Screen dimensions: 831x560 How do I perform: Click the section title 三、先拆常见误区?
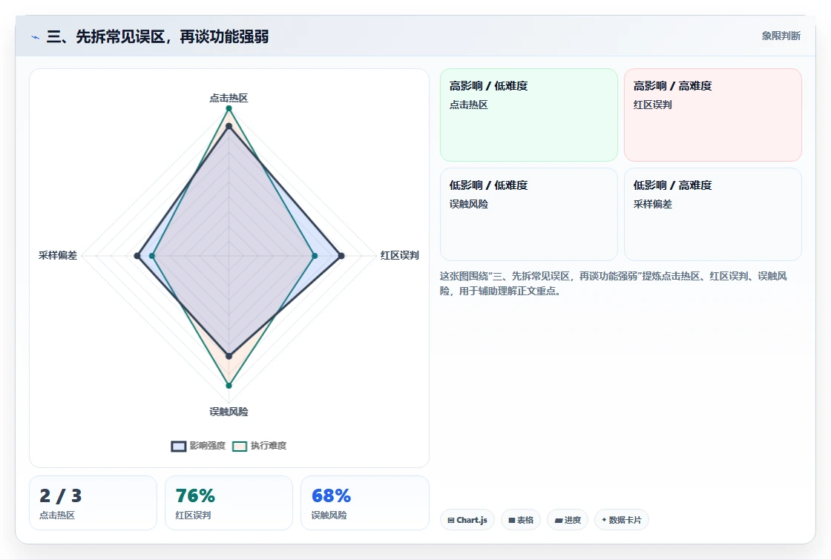pyautogui.click(x=158, y=36)
